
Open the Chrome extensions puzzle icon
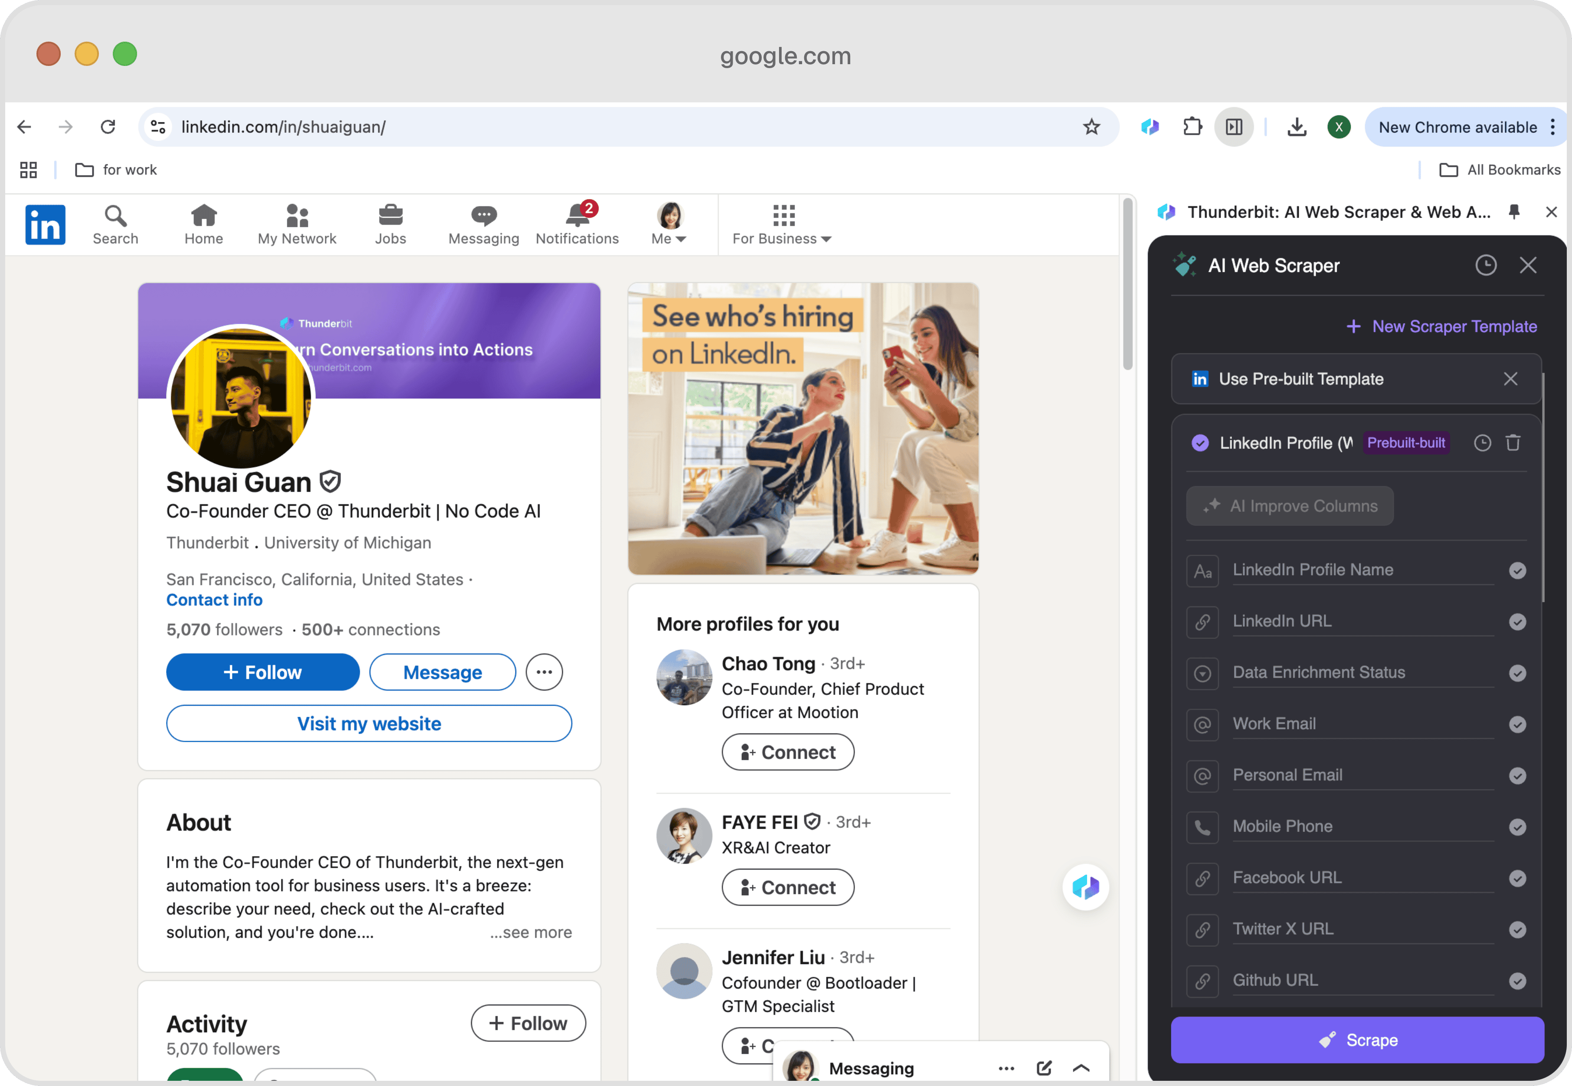click(1192, 127)
